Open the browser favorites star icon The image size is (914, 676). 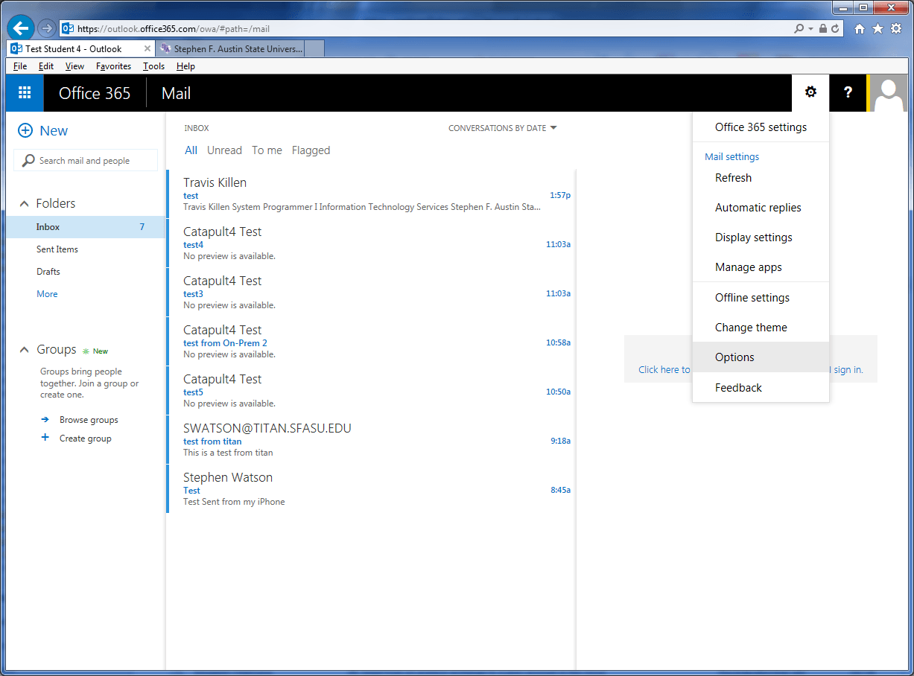877,29
